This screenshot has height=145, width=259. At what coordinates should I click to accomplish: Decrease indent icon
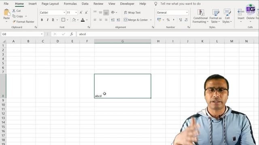tap(113, 20)
